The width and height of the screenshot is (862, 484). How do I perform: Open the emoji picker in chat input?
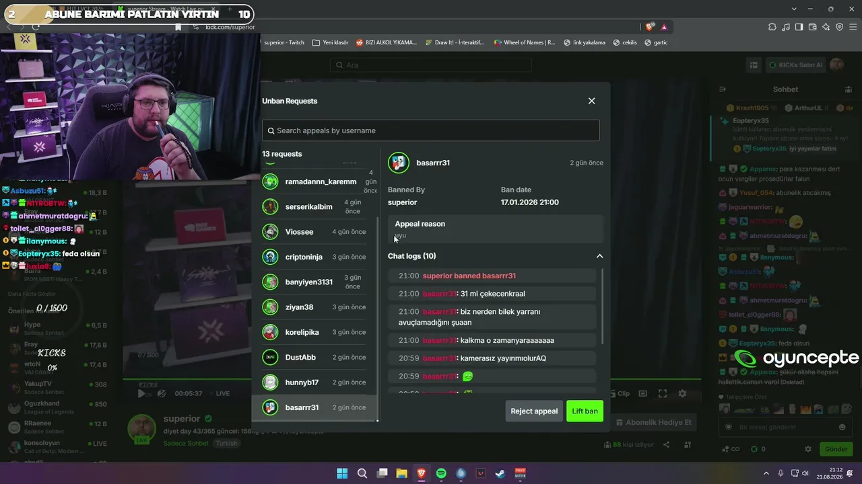[x=842, y=428]
